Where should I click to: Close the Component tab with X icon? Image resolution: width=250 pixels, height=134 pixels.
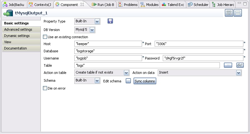(82, 5)
